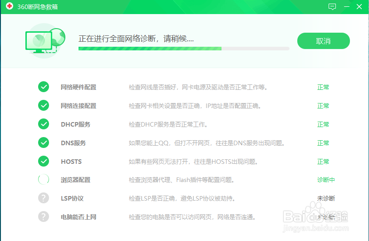Select the HOSTS item label
Image resolution: width=369 pixels, height=241 pixels.
pyautogui.click(x=71, y=162)
